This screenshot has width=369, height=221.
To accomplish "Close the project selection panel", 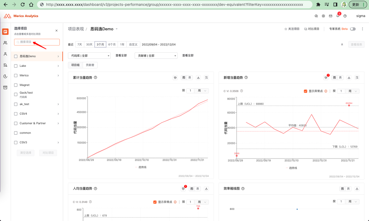I will 57,31.
